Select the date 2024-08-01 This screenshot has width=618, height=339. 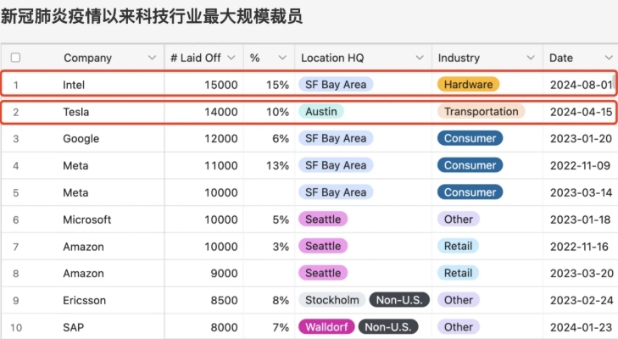(x=581, y=85)
